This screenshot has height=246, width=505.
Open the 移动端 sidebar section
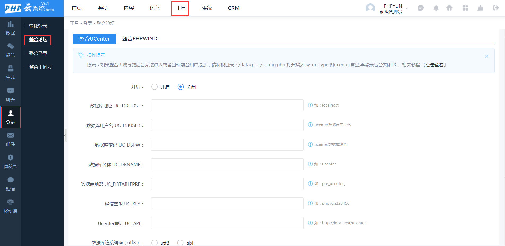[10, 206]
